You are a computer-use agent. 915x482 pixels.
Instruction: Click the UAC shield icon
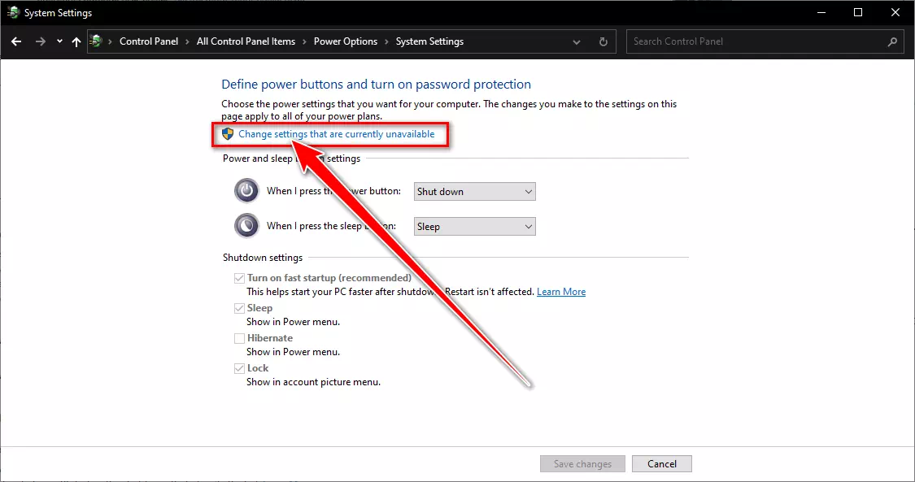pyautogui.click(x=228, y=134)
